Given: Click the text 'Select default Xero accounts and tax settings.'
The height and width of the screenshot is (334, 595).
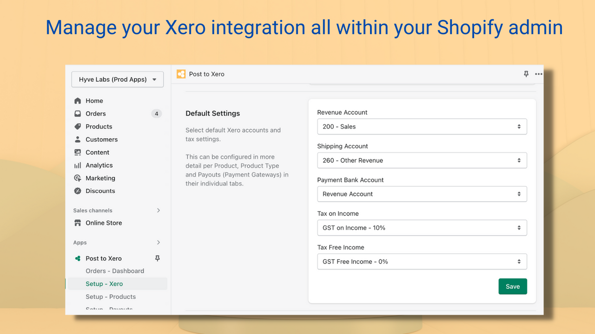Looking at the screenshot, I should (233, 135).
